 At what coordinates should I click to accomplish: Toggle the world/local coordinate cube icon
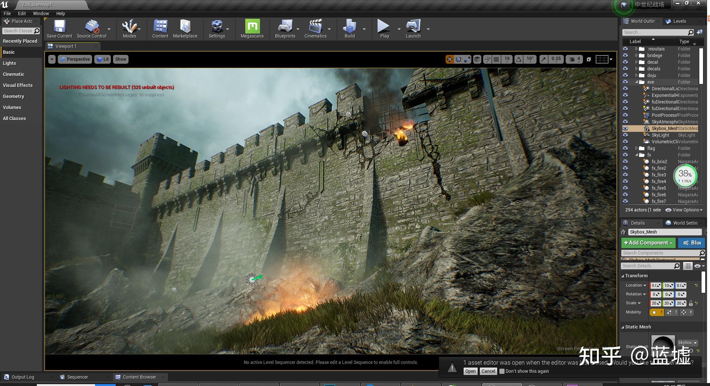coord(477,59)
